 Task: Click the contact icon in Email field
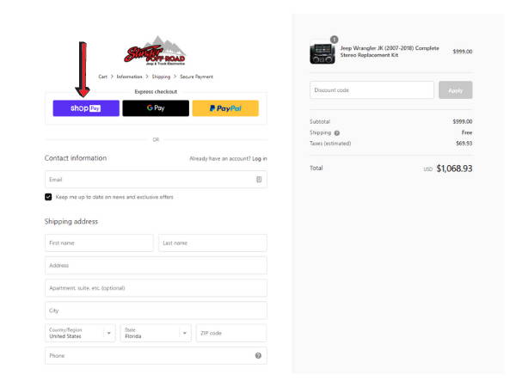click(x=259, y=180)
